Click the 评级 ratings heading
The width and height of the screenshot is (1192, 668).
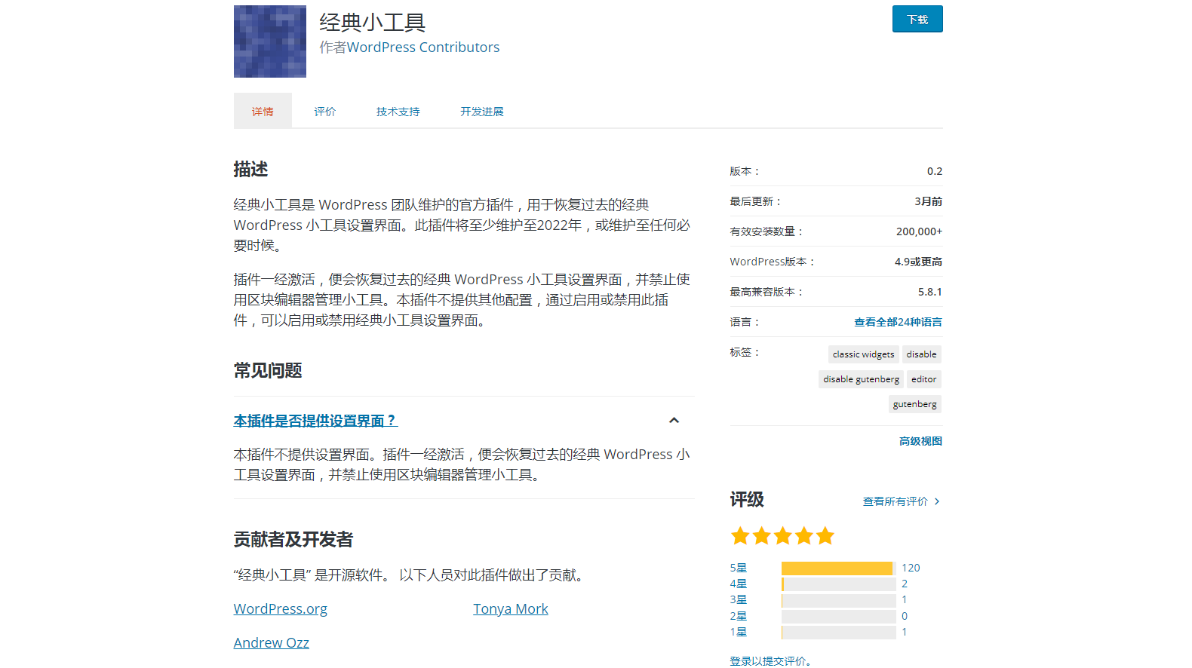[x=747, y=499]
